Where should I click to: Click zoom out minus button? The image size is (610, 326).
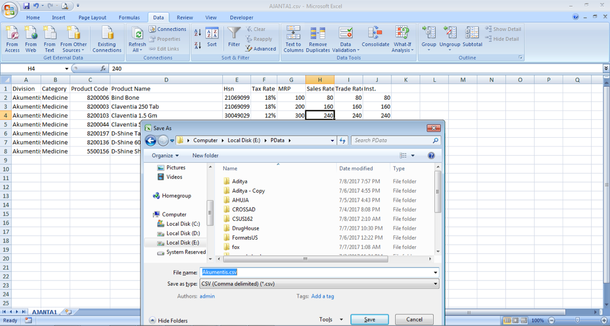(x=551, y=321)
